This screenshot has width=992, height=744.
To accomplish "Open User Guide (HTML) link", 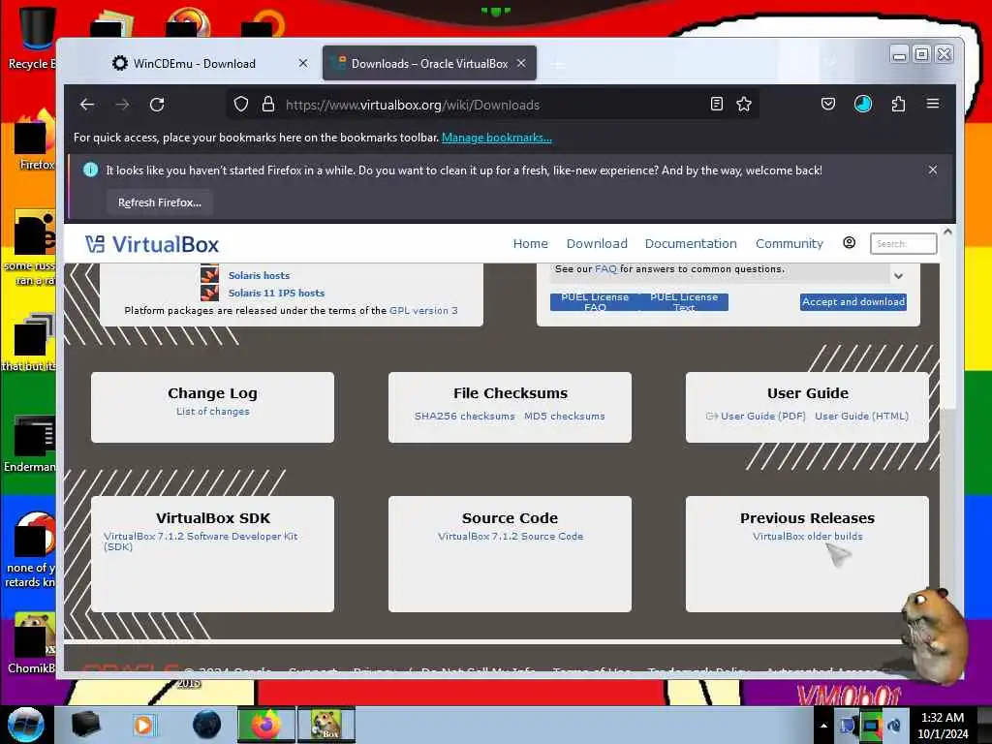I will [861, 416].
